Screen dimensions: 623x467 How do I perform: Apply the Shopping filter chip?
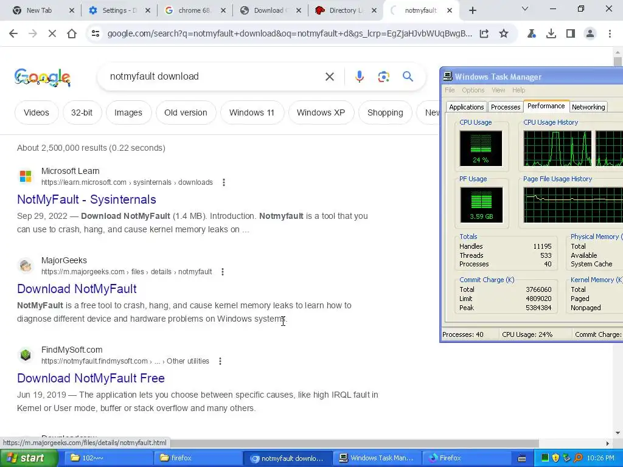click(x=385, y=112)
